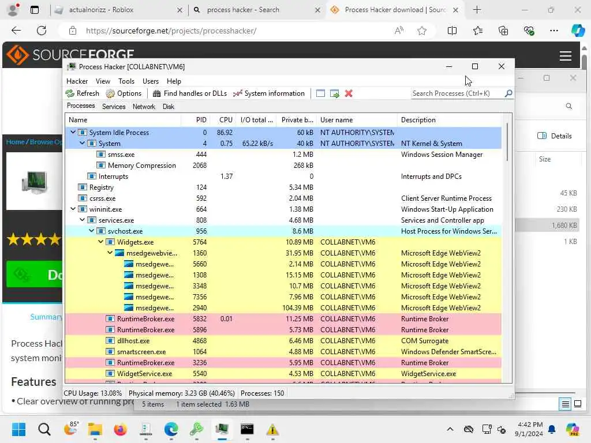This screenshot has height=443, width=591.
Task: Click the Refresh toolbar button
Action: point(82,93)
